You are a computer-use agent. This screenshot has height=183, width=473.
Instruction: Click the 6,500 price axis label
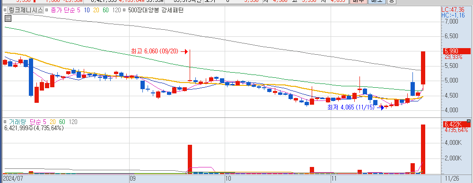[451, 36]
